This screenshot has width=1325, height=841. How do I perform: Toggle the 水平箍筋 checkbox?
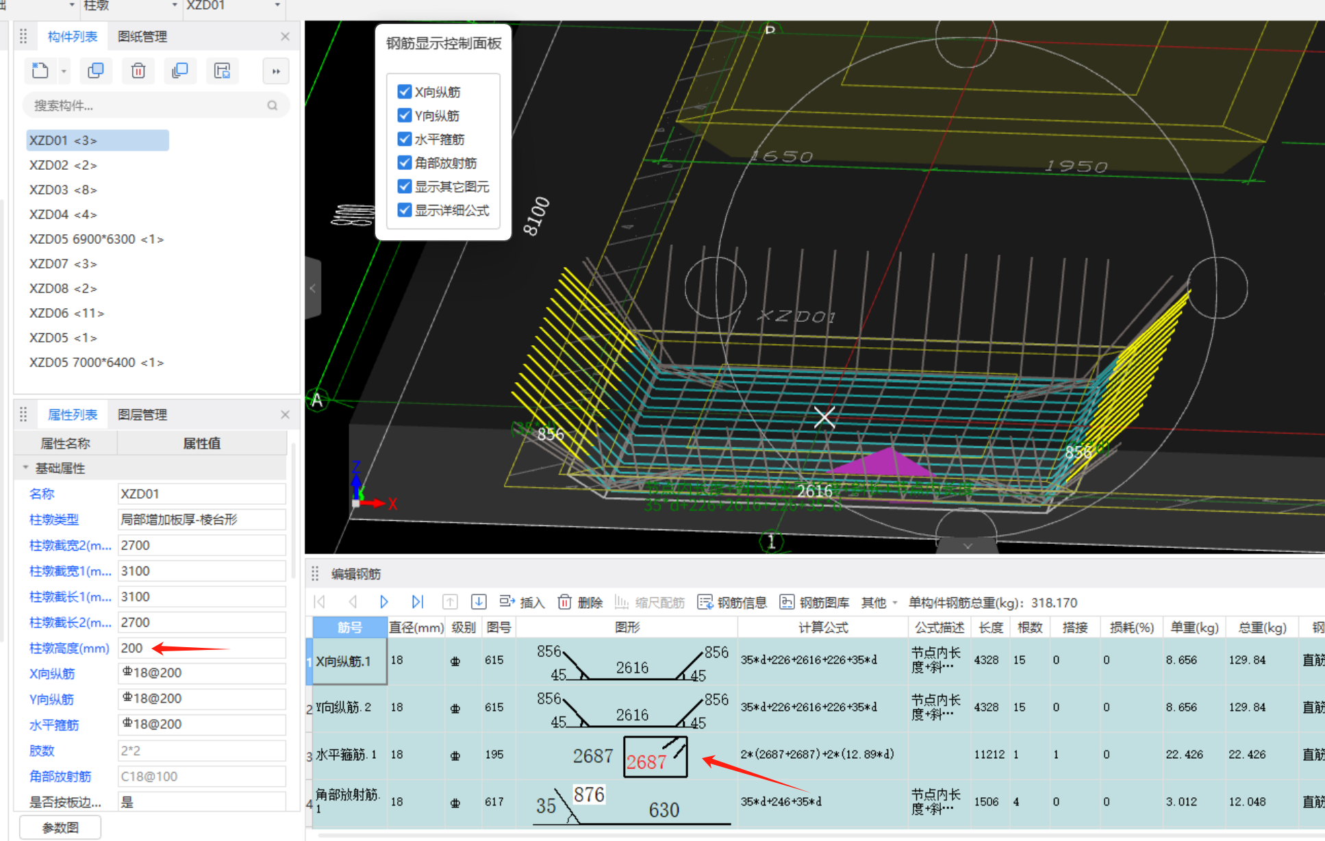click(x=405, y=139)
